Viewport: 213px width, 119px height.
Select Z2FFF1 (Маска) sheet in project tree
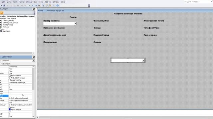8,20
